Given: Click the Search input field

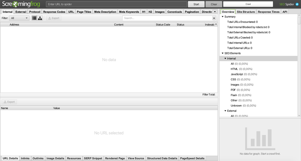Looking at the screenshot, I should tap(167, 18).
